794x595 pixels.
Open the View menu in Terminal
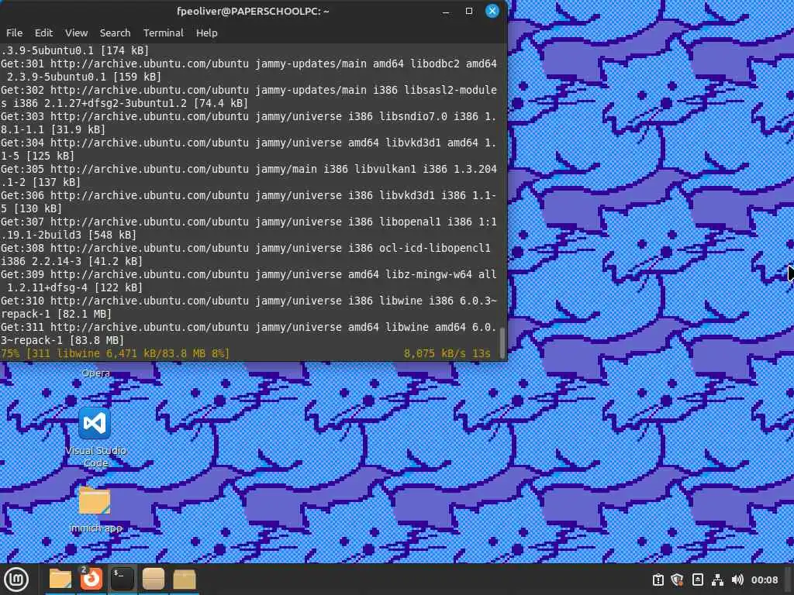tap(77, 33)
